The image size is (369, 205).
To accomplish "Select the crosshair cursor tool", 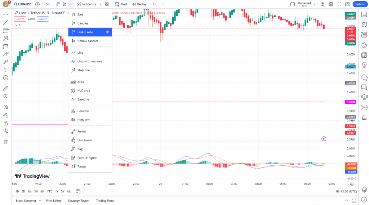I will (x=6, y=15).
